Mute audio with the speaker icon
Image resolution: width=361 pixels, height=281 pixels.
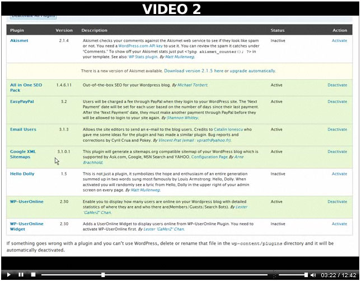313,275
